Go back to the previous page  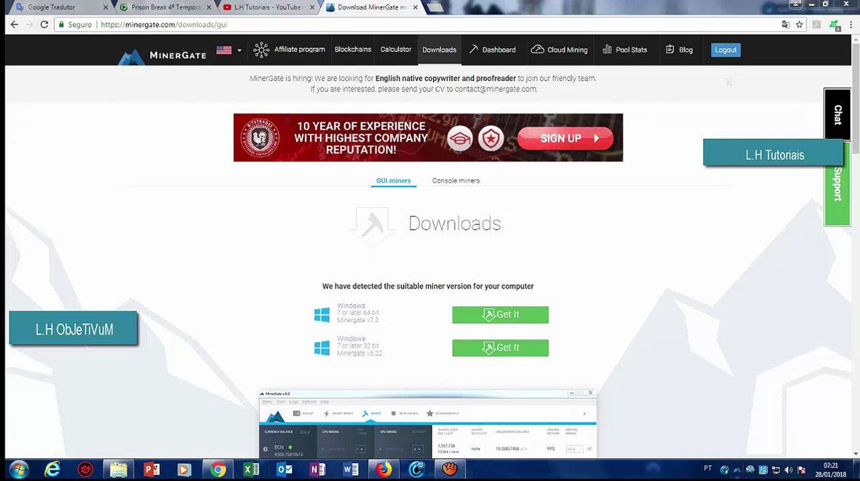pos(14,25)
